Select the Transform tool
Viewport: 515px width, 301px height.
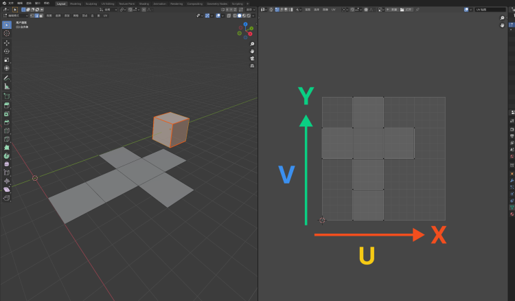7,68
